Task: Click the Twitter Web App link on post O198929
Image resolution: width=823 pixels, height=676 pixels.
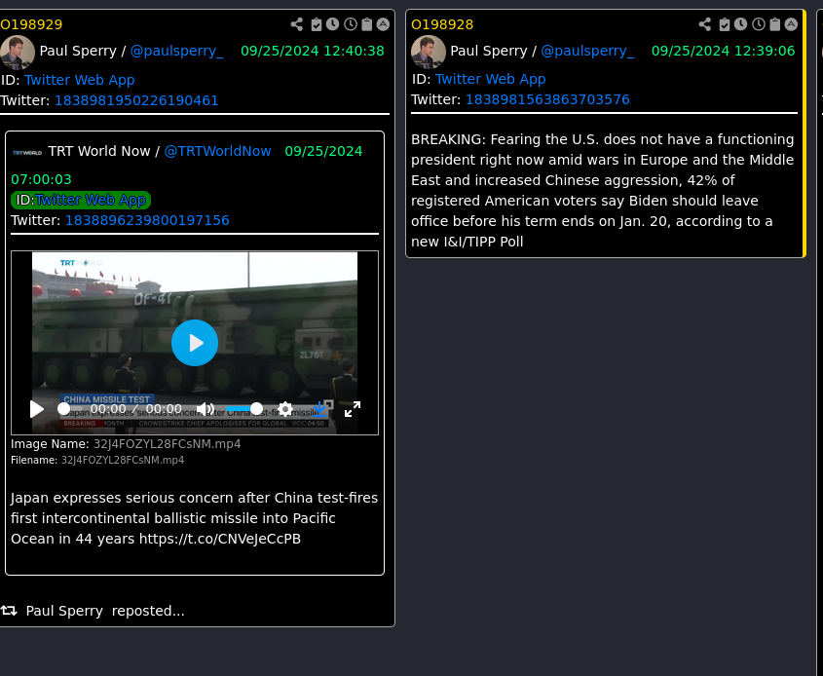Action: coord(80,80)
